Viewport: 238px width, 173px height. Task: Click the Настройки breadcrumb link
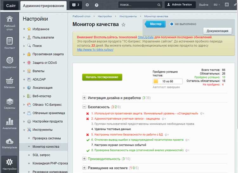(x=105, y=16)
